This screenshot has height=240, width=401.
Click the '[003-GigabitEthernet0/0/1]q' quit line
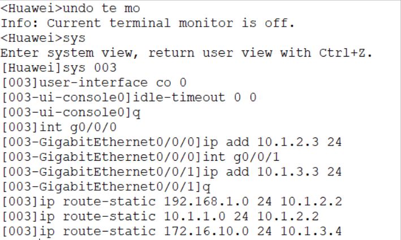(x=106, y=187)
